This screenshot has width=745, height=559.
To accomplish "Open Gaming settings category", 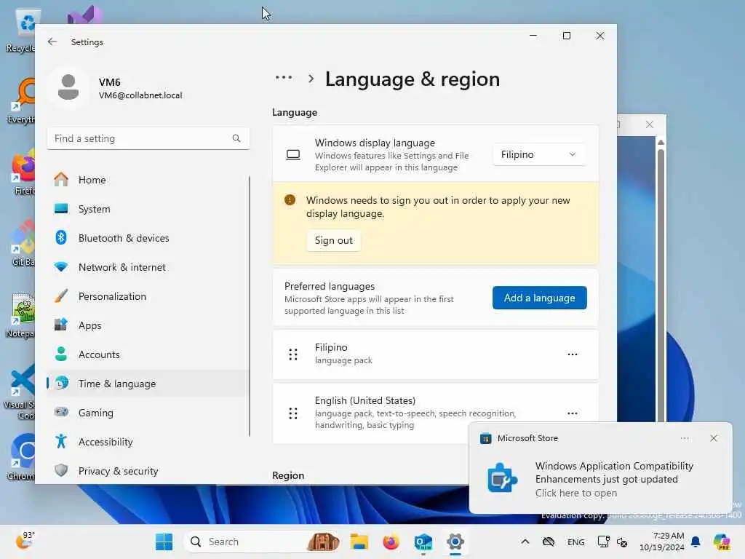I will [148, 413].
